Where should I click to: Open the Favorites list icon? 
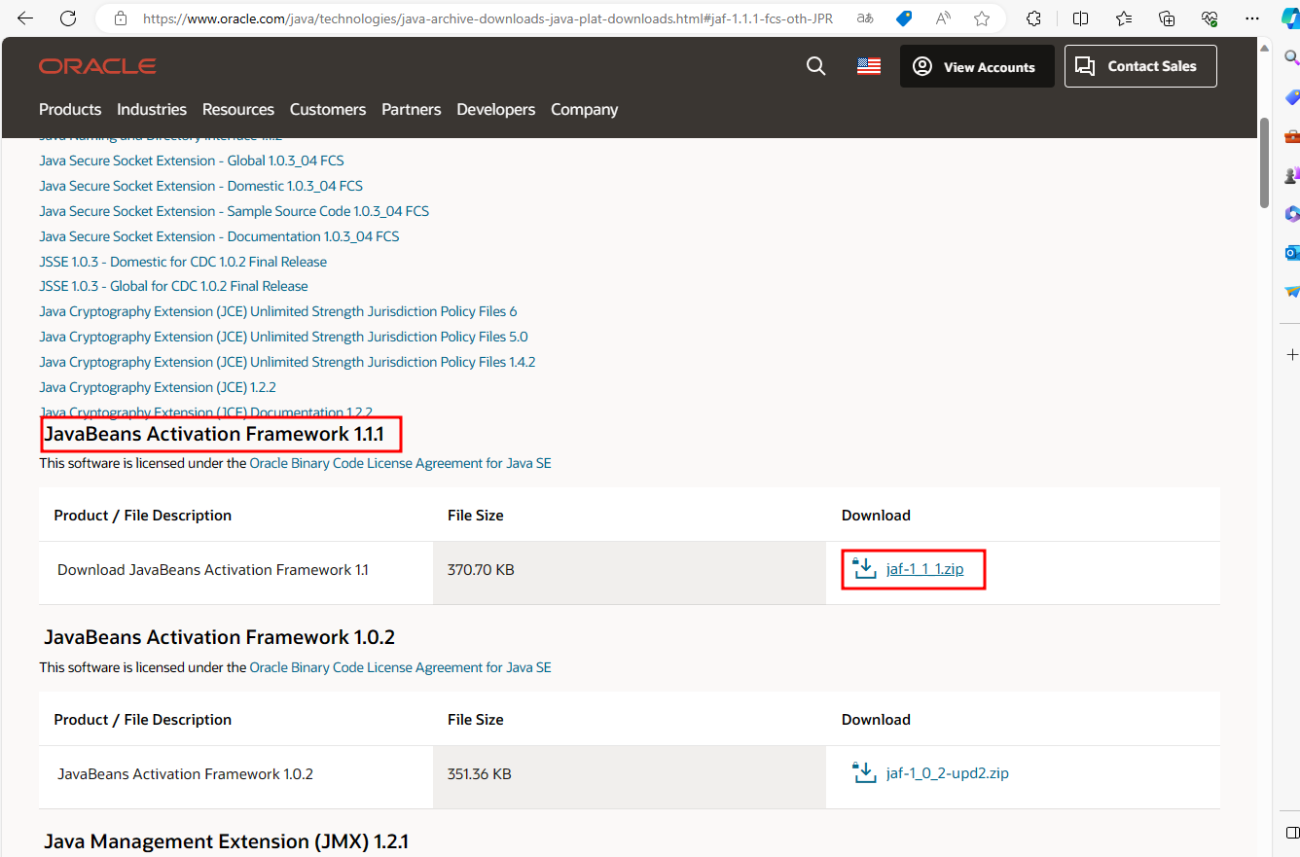pos(1124,18)
